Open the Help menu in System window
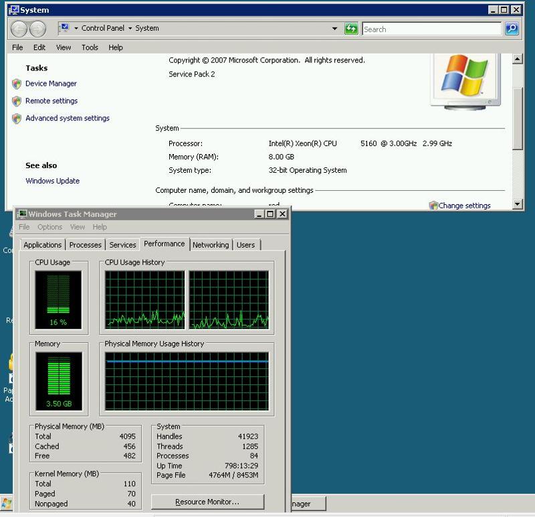 (116, 48)
